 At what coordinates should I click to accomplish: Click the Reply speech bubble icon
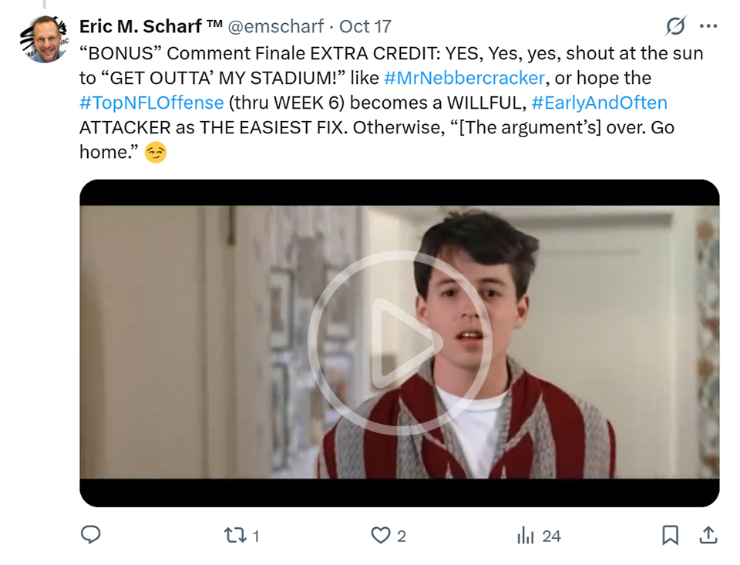click(91, 535)
